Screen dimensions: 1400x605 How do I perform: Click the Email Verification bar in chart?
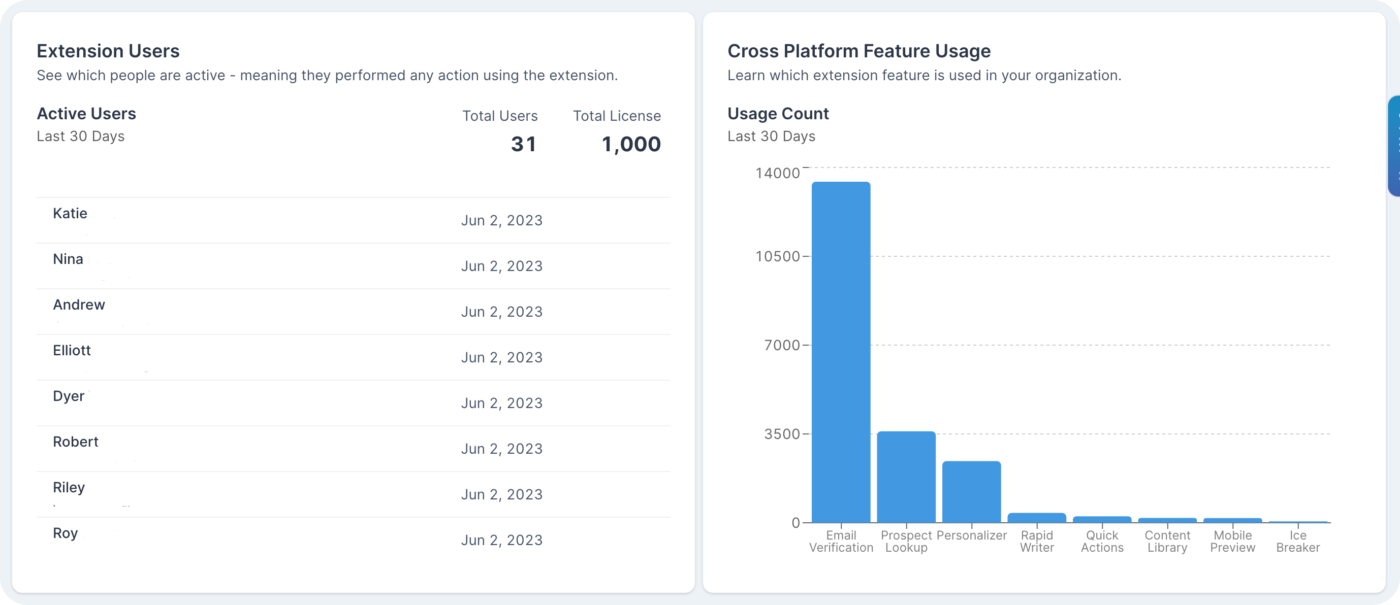coord(841,352)
